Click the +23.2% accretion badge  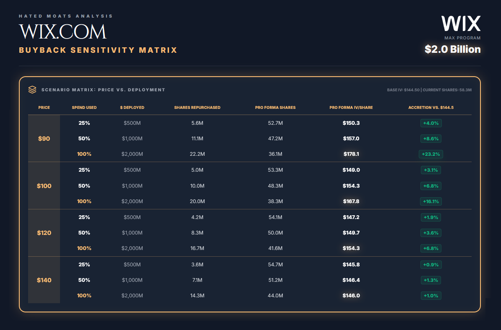431,154
